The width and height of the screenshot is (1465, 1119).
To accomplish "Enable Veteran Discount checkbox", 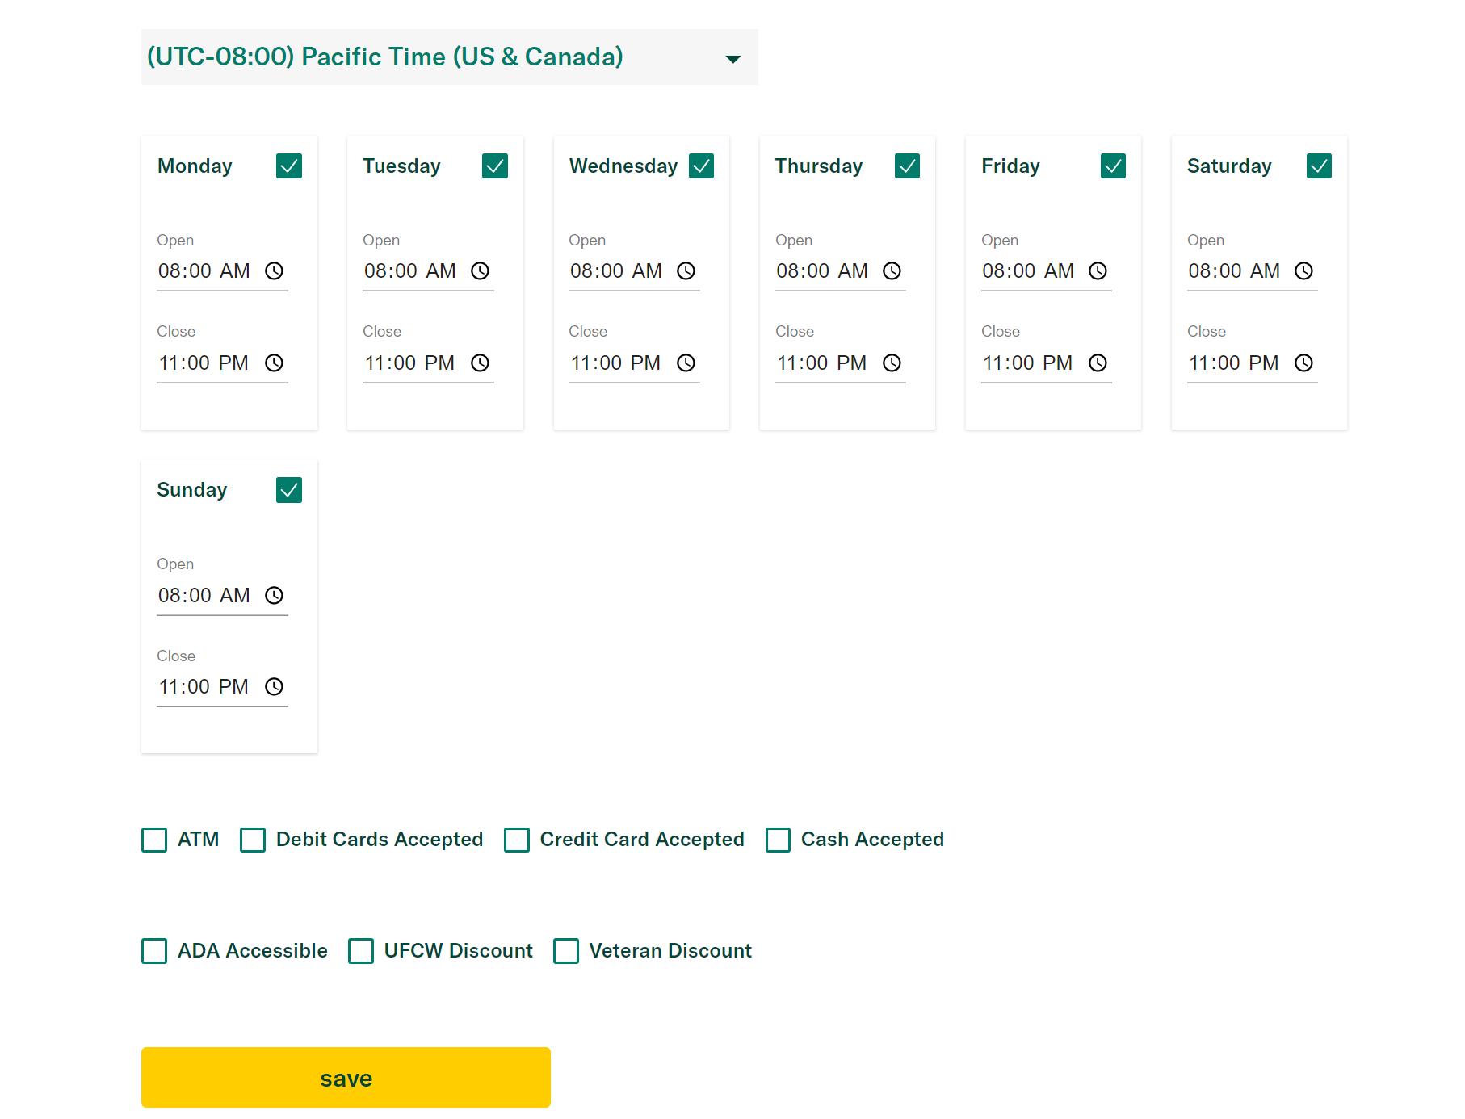I will click(566, 951).
